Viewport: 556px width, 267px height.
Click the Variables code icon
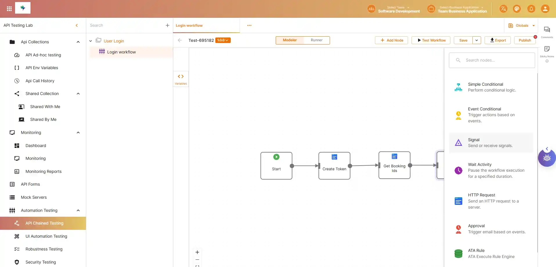(180, 77)
